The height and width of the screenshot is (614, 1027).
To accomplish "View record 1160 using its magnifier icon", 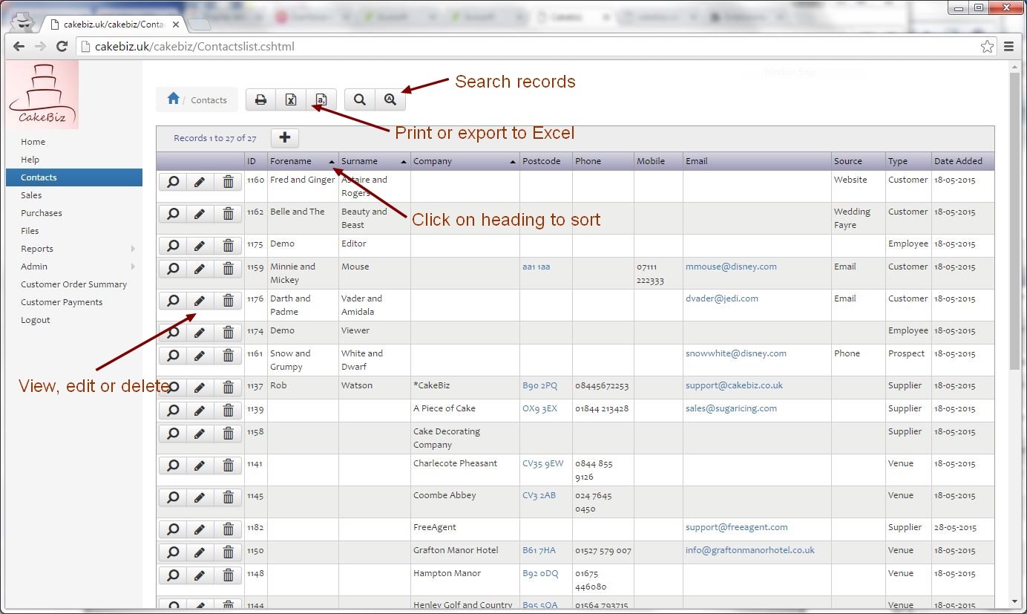I will 171,181.
